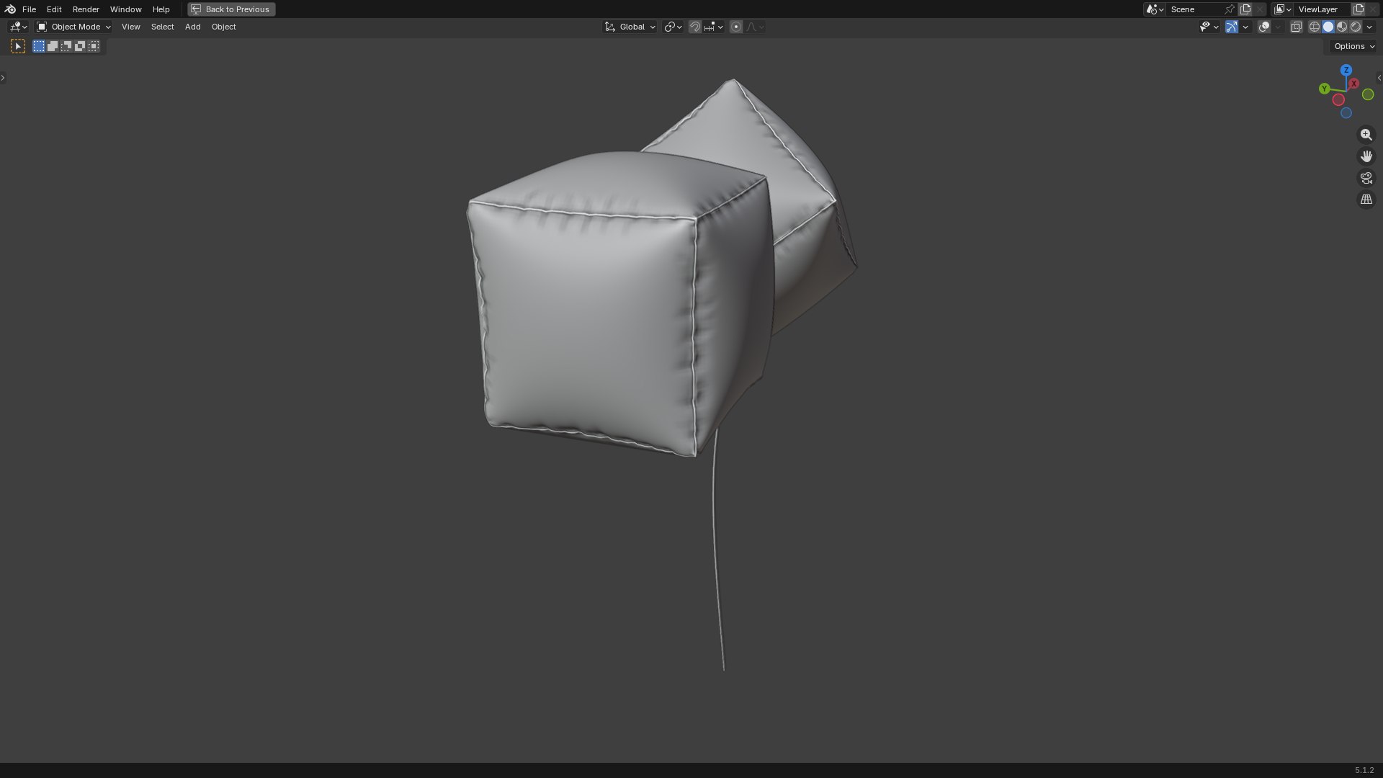Click the negative Y axis gizmo circle
Screen dimensions: 1383x778
[1368, 95]
